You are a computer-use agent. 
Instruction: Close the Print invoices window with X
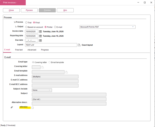[x=151, y=2]
